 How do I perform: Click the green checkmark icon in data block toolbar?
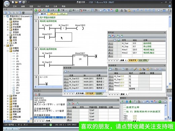tap(122, 102)
